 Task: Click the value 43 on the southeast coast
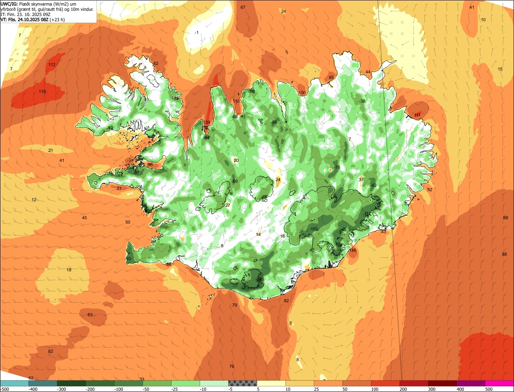[x=383, y=232]
